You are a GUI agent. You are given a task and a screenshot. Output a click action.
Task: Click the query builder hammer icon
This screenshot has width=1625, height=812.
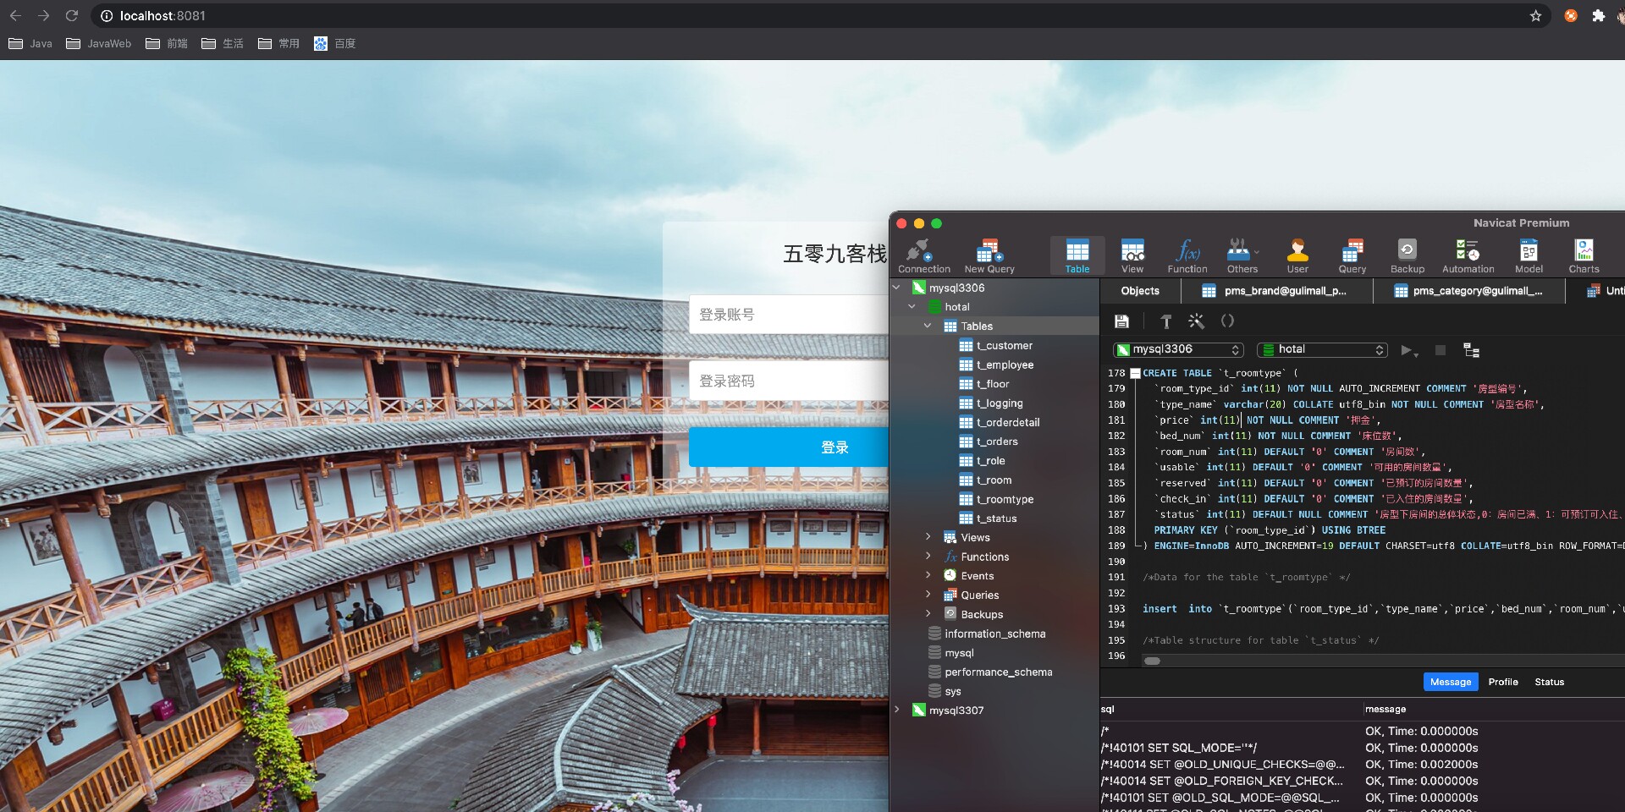(x=1165, y=321)
